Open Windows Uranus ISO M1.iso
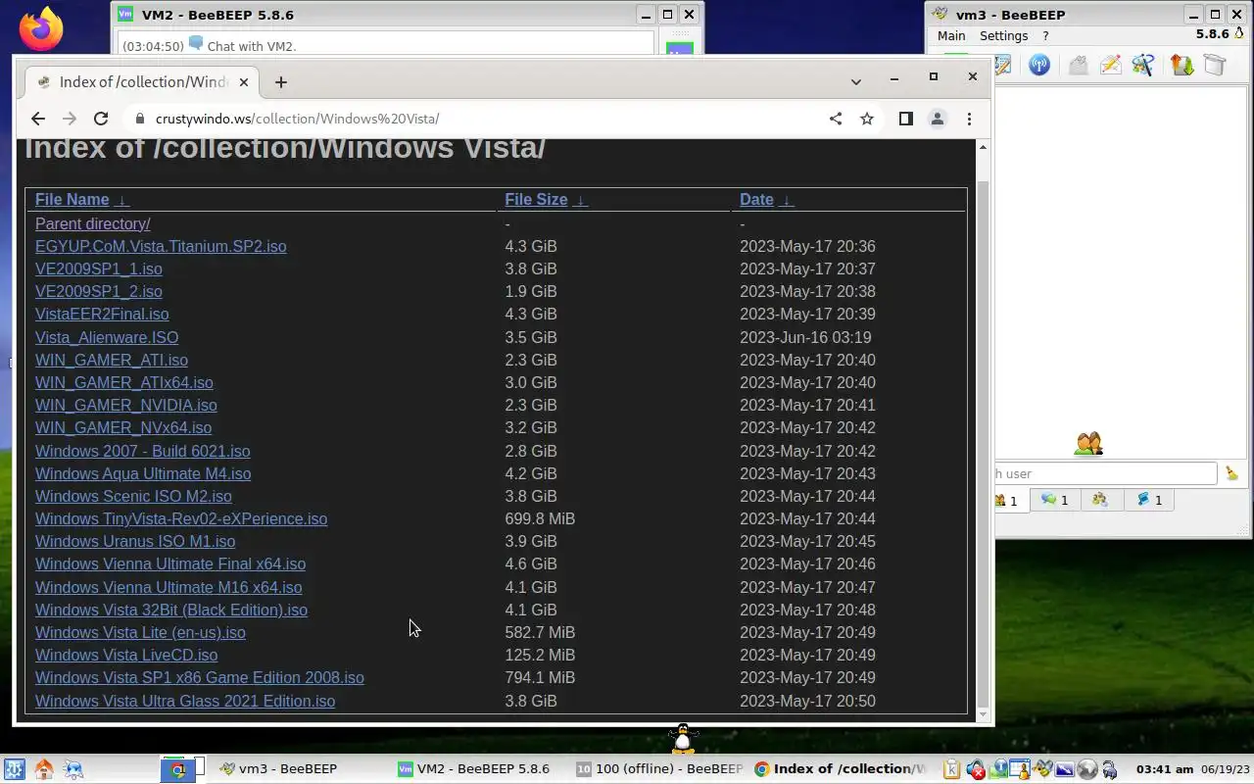 [x=135, y=541]
